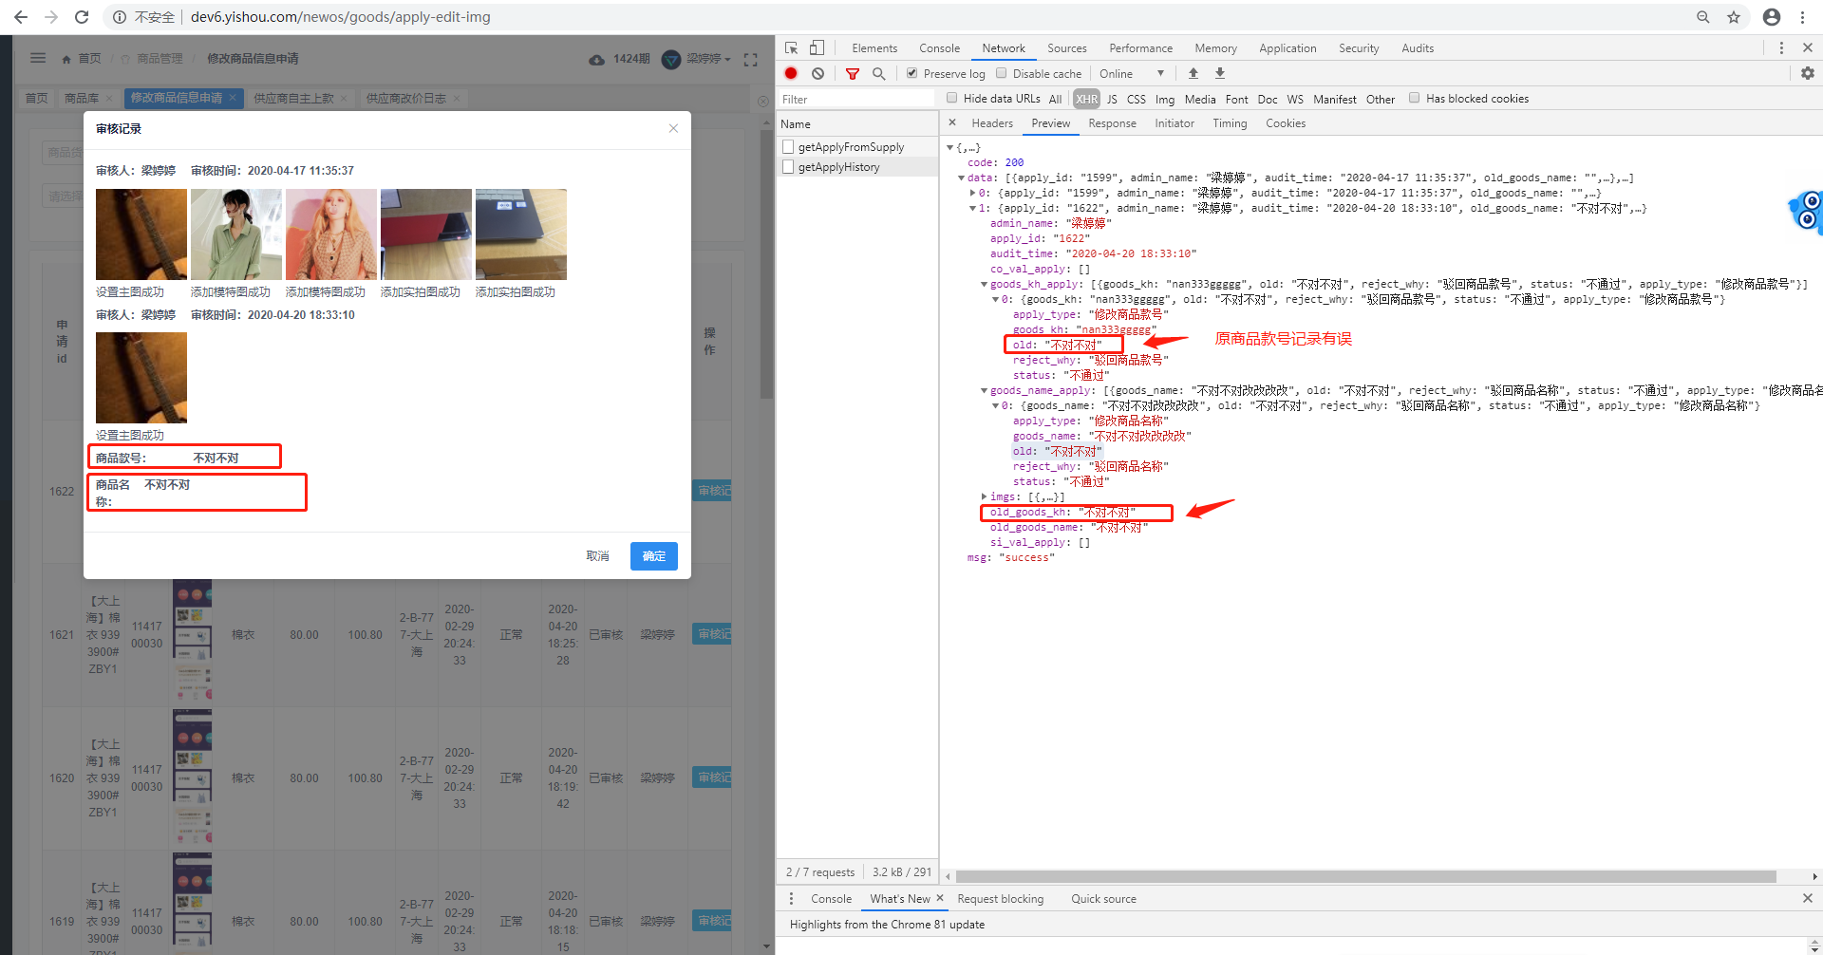Enable Has blocked cookies checkbox
This screenshot has height=955, width=1823.
(1414, 98)
